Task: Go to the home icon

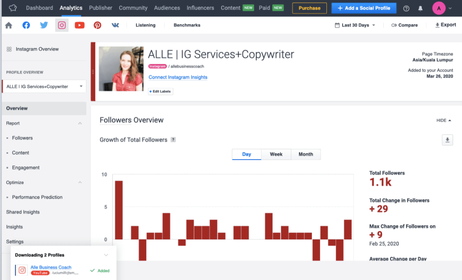Action: point(9,25)
